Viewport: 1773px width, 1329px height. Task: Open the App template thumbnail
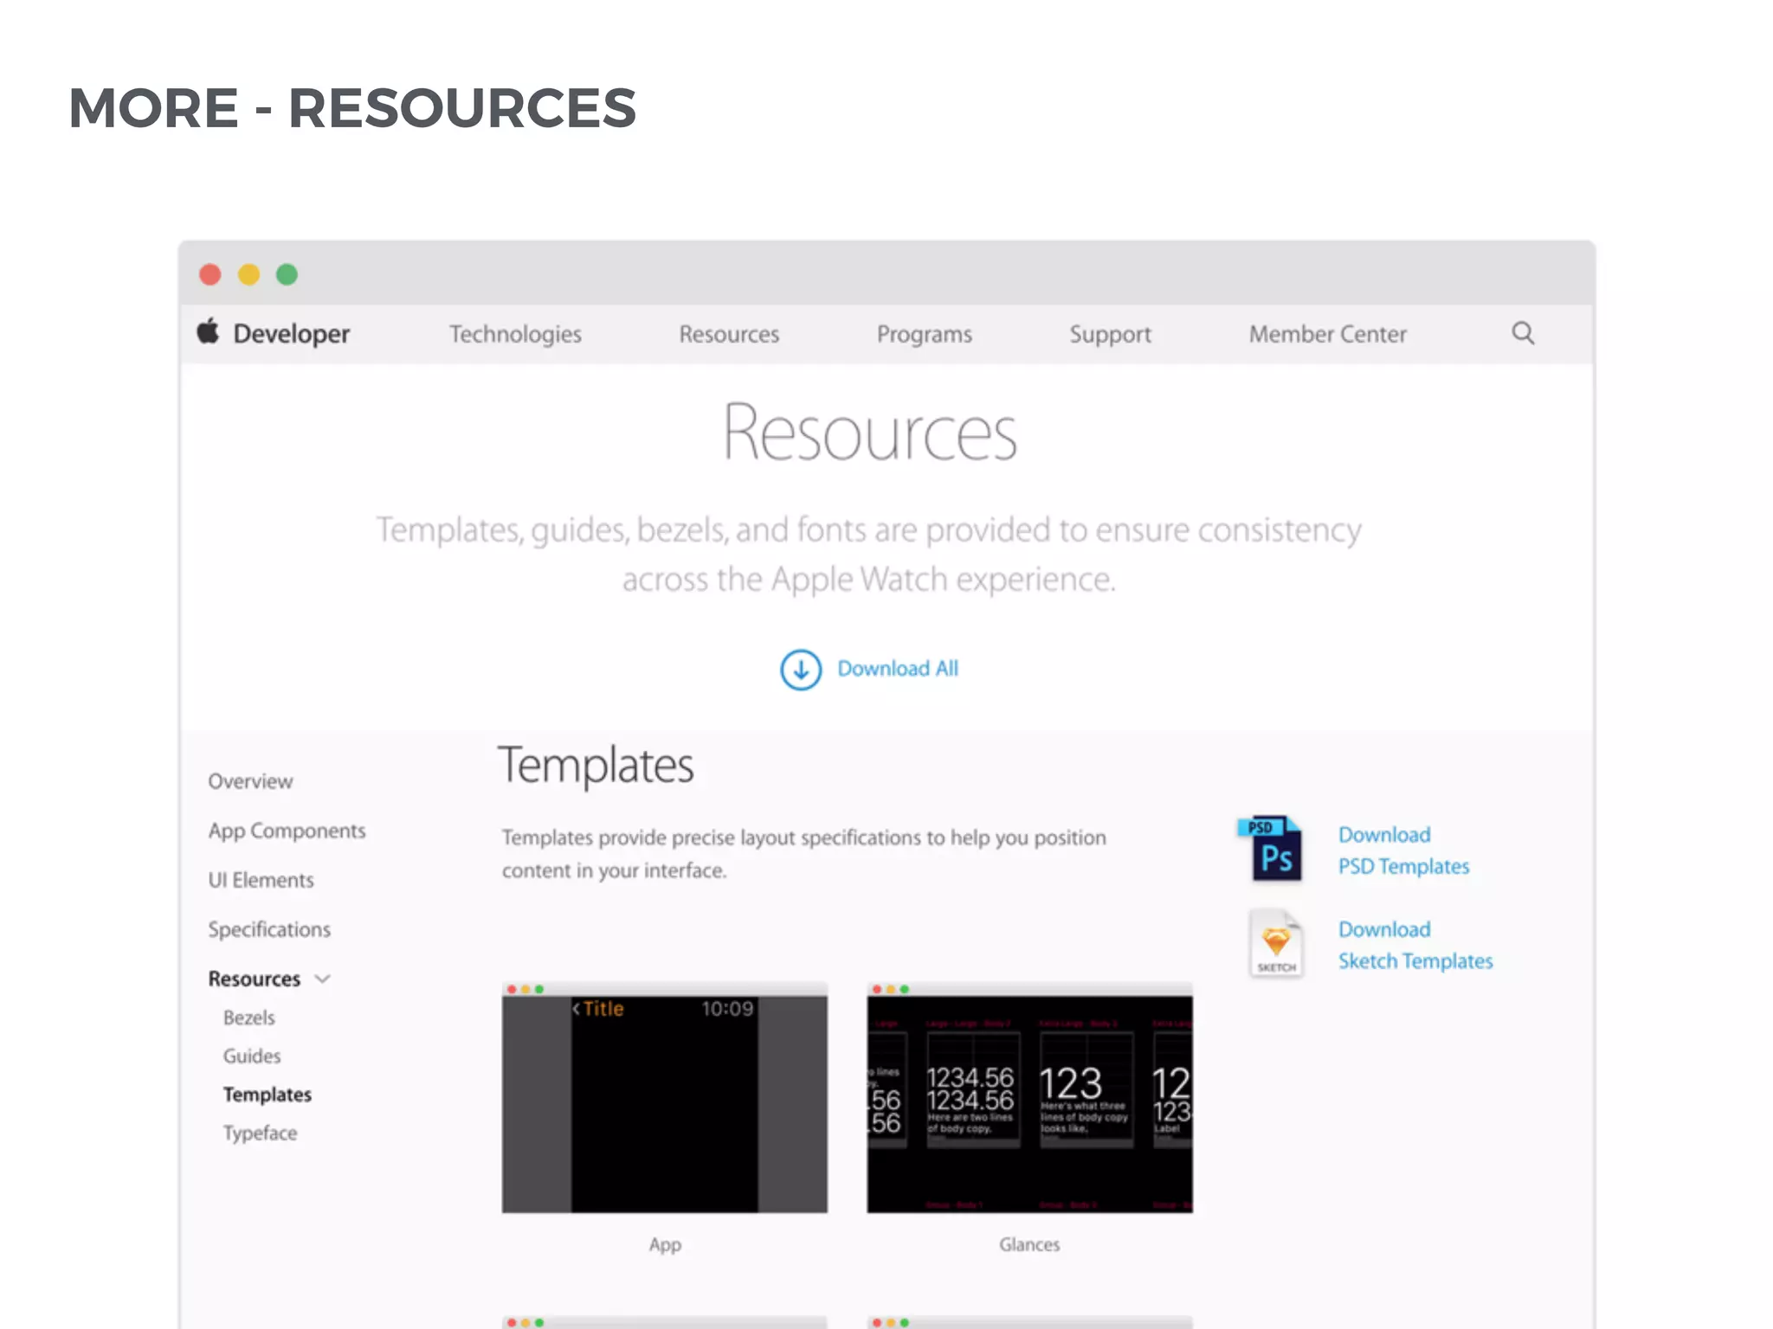[x=664, y=1098]
